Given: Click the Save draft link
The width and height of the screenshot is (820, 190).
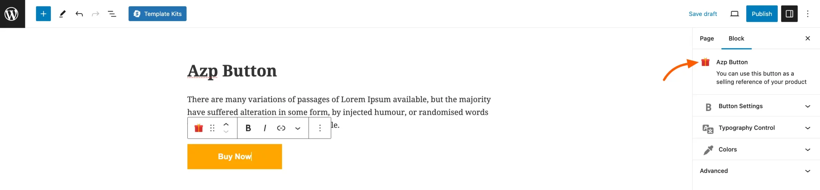Looking at the screenshot, I should click(x=702, y=14).
